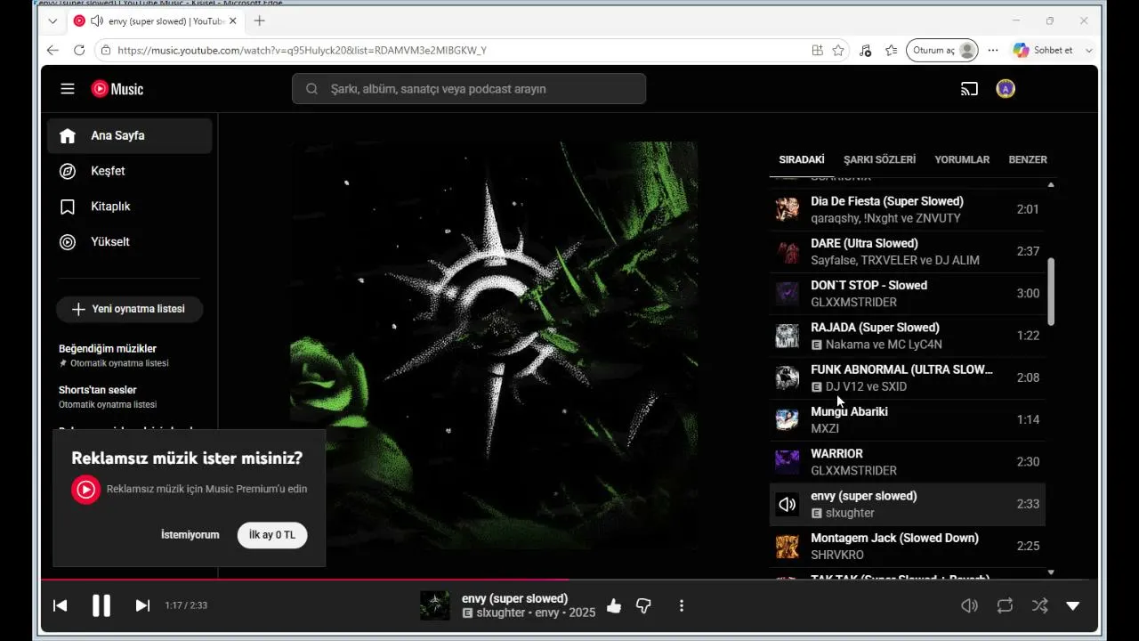The width and height of the screenshot is (1139, 641).
Task: Play DARE (Ultra Slowed) from queue
Action: (x=907, y=252)
